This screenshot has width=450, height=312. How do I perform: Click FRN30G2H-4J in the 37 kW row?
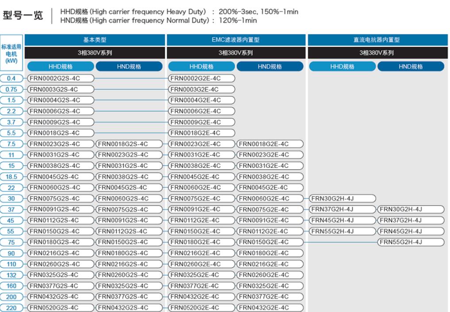click(x=411, y=209)
